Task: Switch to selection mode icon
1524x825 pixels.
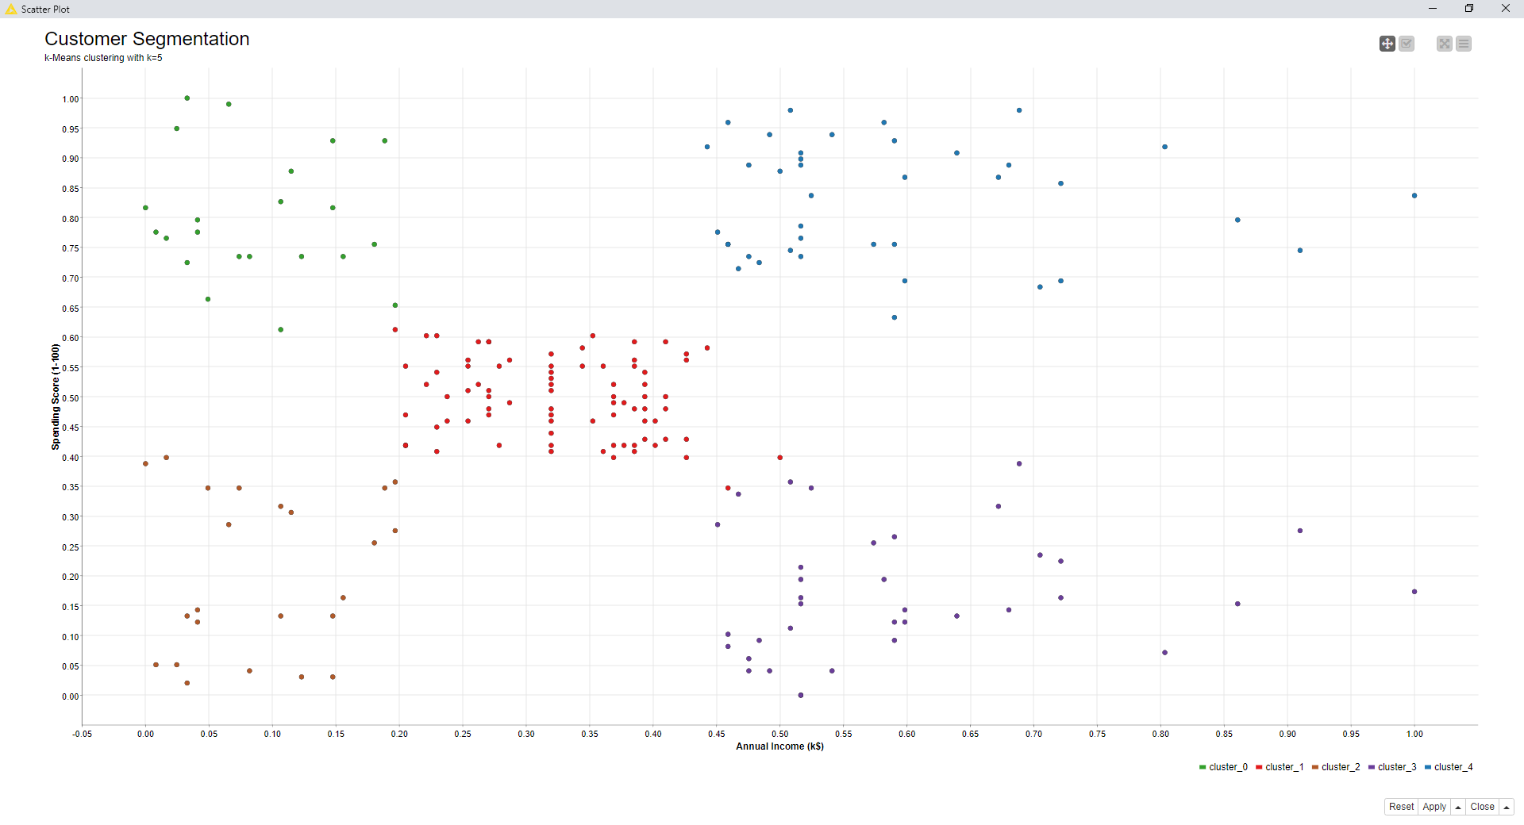Action: click(1407, 44)
